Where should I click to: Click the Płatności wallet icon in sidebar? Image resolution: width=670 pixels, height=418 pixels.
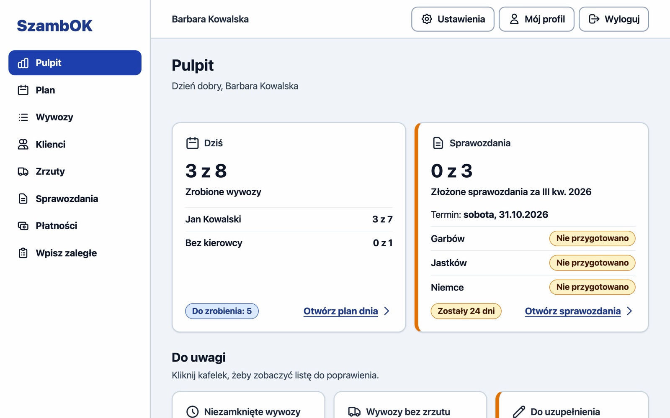click(x=23, y=226)
